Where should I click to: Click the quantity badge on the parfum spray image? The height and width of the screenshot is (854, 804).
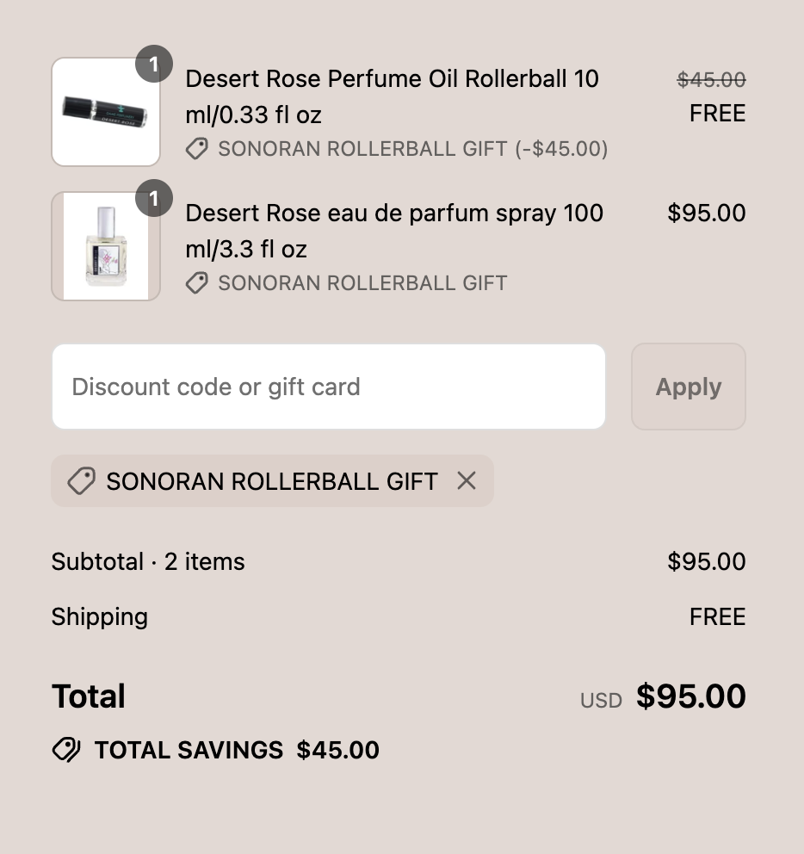[154, 198]
